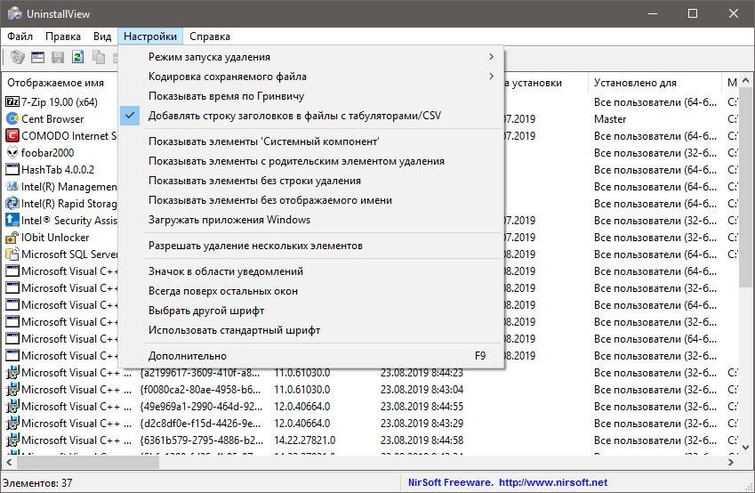Click icon of row with GUID {6361b579-2795-4886
This screenshot has height=493, width=755.
coord(12,440)
